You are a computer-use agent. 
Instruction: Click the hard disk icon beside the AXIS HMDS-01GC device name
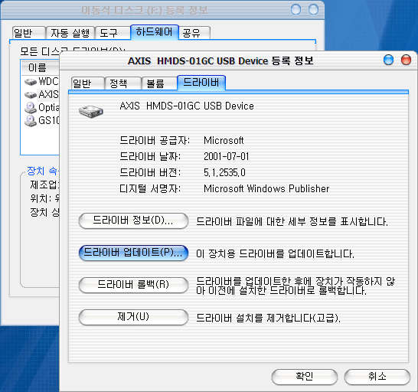(91, 112)
